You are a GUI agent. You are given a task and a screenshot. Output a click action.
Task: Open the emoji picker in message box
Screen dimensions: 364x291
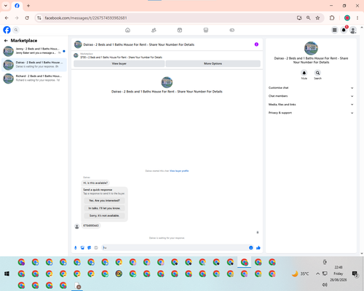coord(251,247)
